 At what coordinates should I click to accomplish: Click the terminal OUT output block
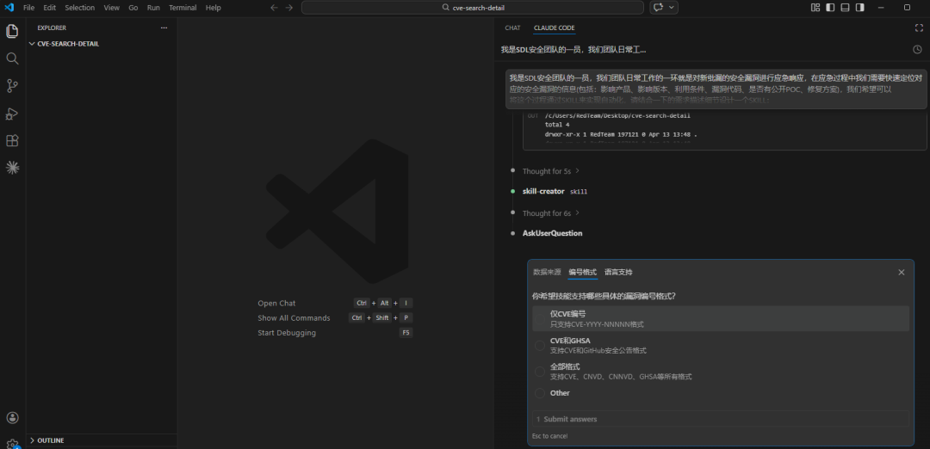tap(724, 131)
